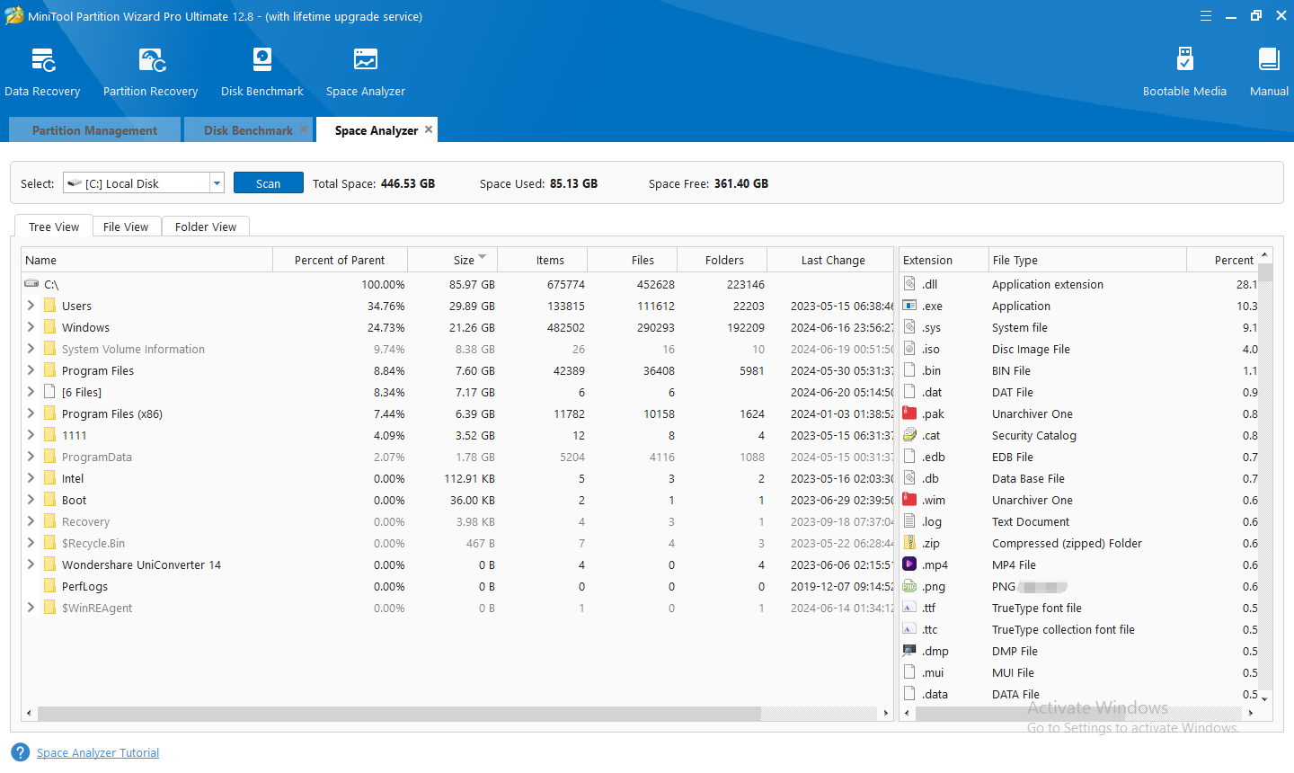Expand the Windows folder node
Image resolution: width=1294 pixels, height=773 pixels.
[31, 327]
